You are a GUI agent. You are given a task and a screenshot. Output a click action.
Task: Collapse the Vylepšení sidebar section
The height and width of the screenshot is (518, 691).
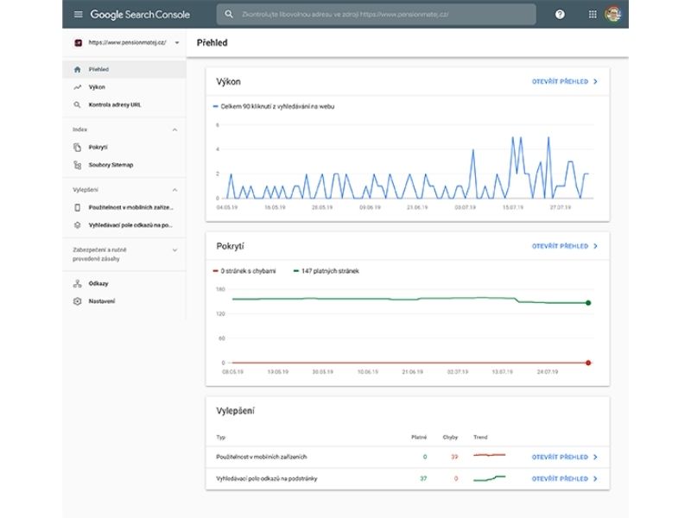tap(174, 190)
